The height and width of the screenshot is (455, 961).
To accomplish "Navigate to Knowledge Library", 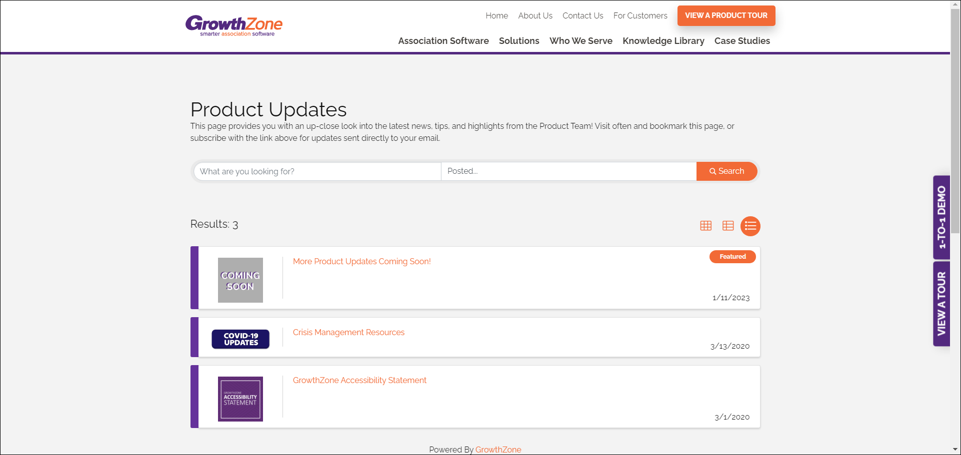I will click(x=663, y=41).
